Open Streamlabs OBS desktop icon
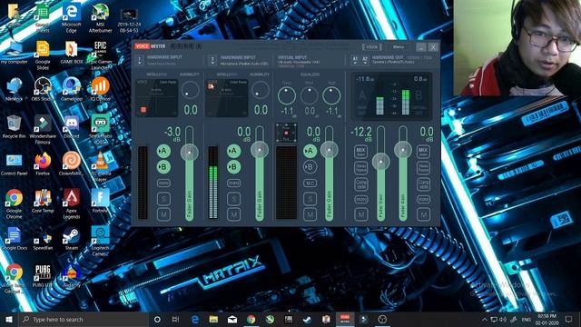Image resolution: width=581 pixels, height=327 pixels. pos(100,129)
